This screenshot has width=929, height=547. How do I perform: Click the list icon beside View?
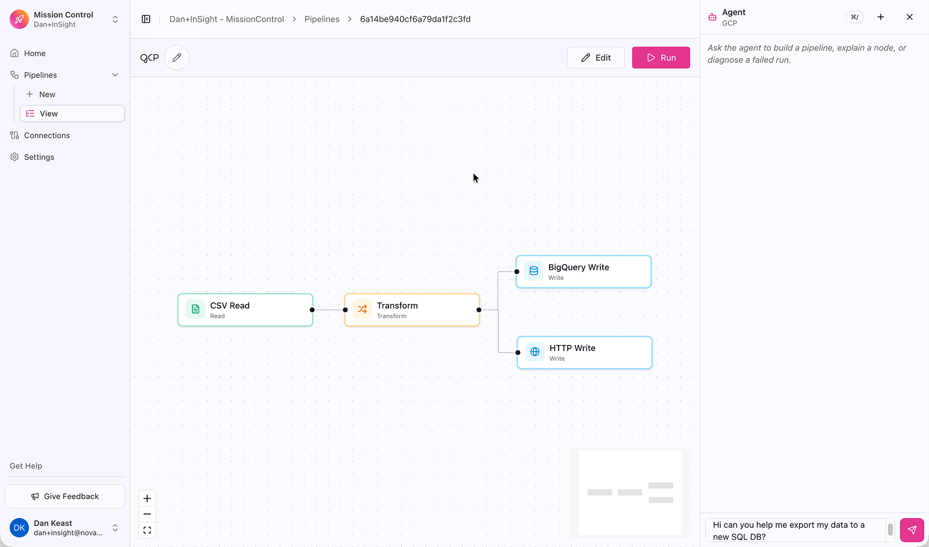pyautogui.click(x=30, y=113)
